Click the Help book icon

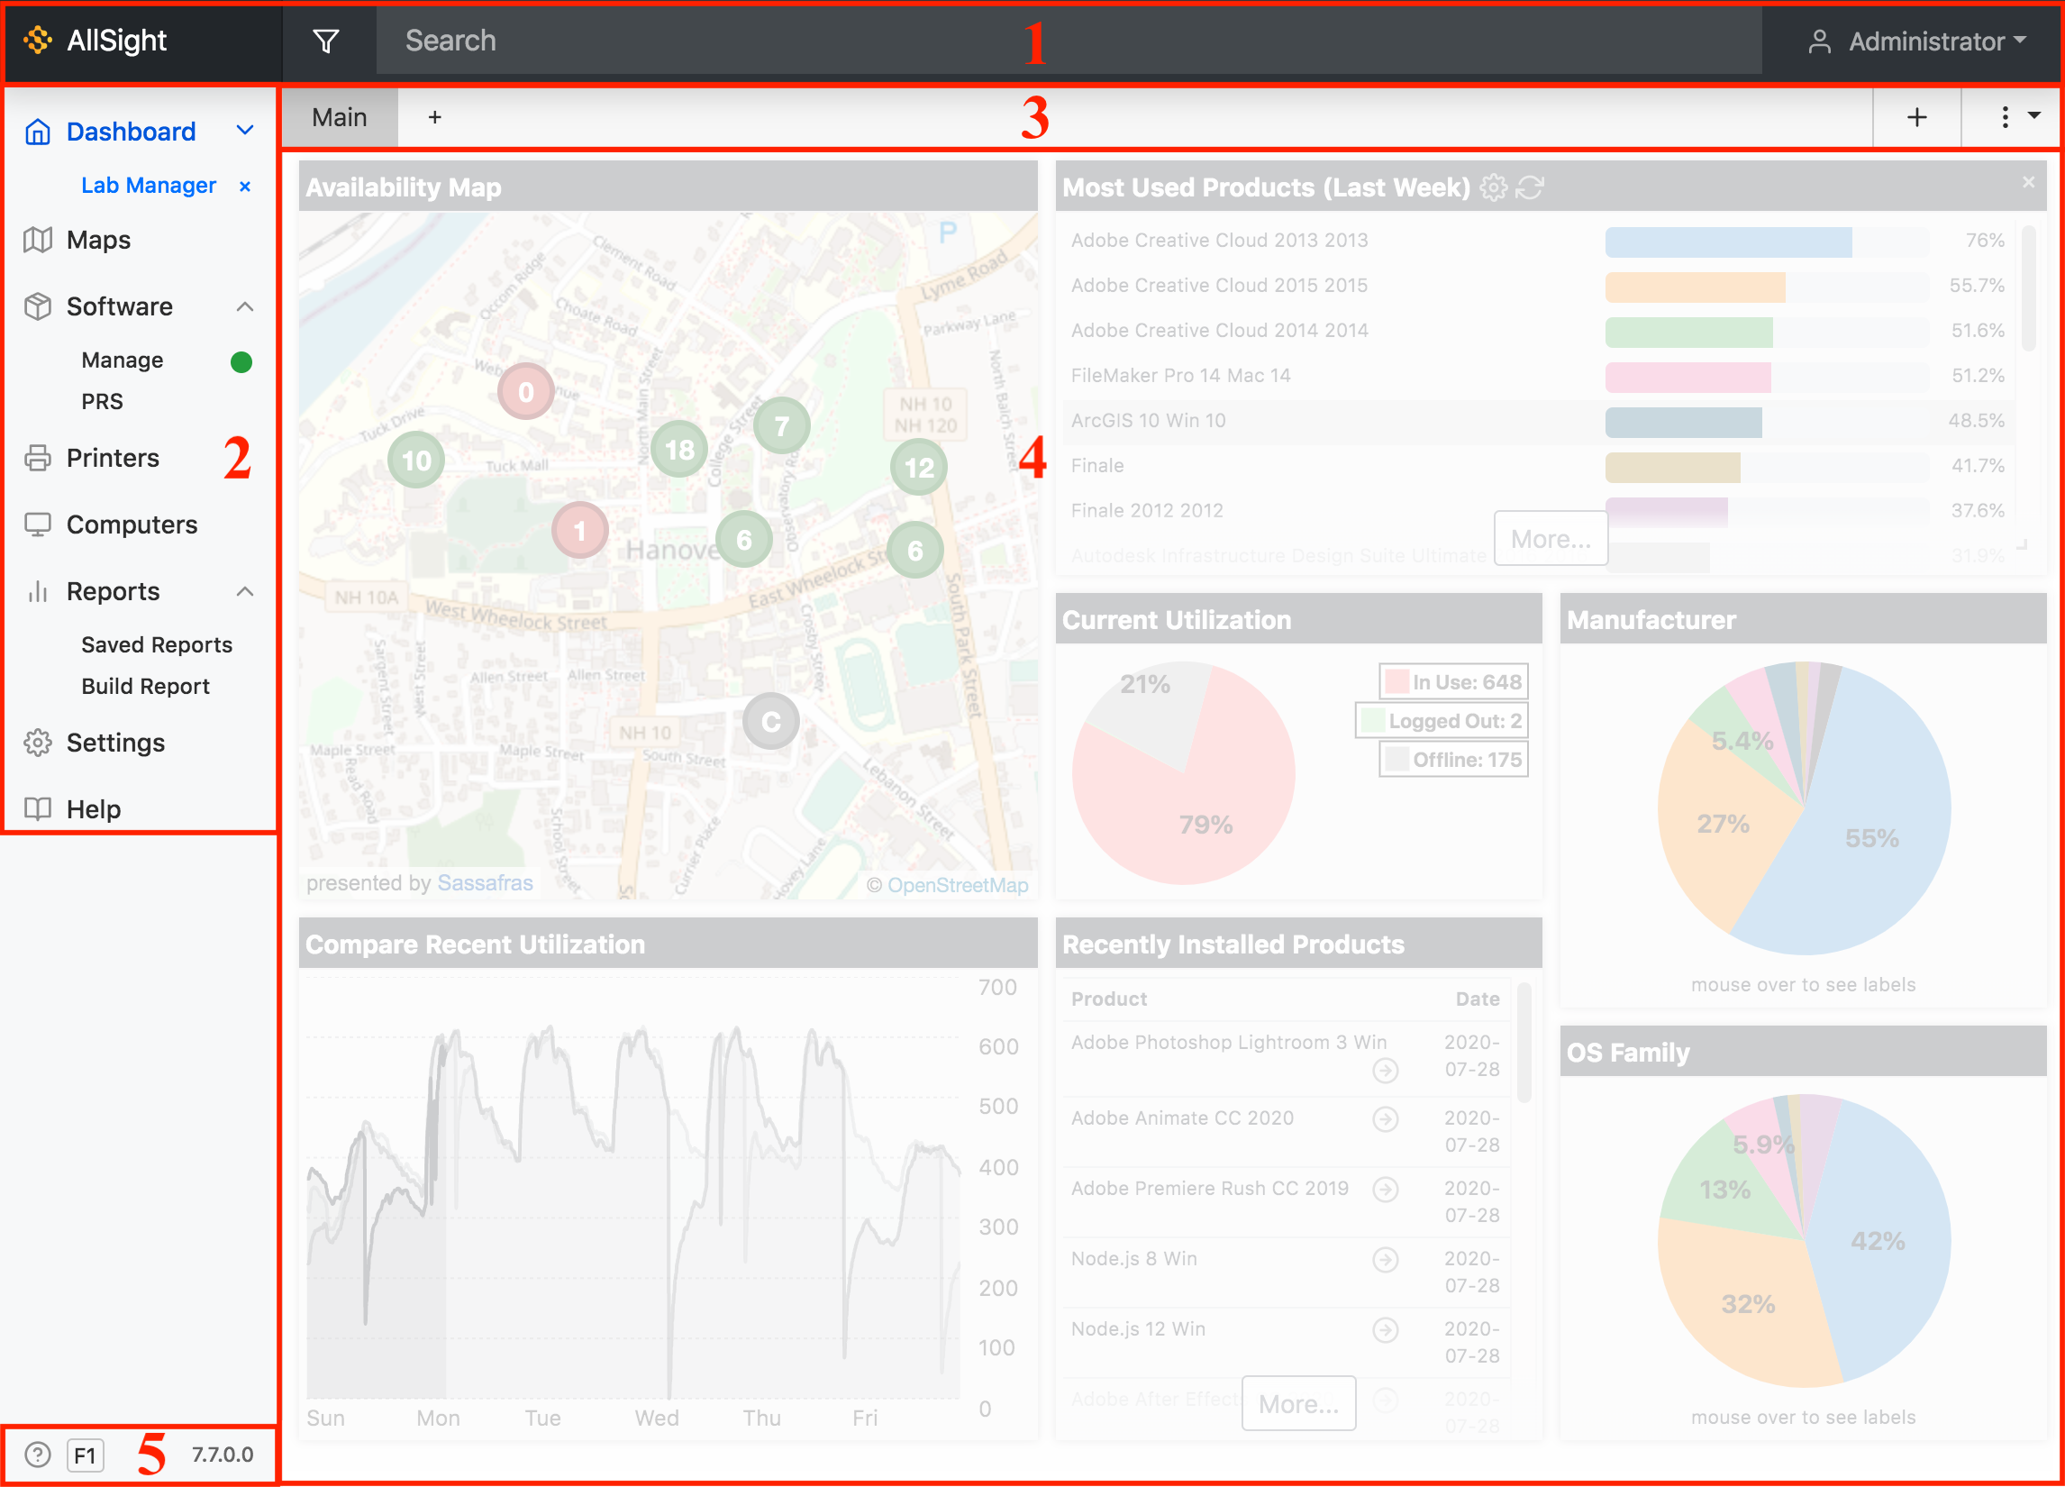click(x=37, y=808)
